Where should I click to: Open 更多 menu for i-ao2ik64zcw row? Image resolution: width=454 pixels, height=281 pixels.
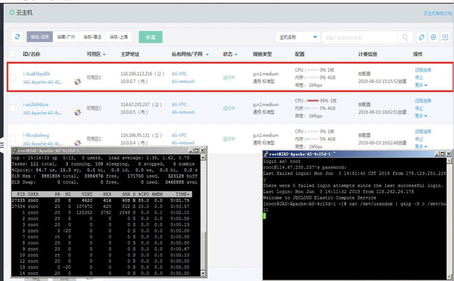click(x=421, y=116)
